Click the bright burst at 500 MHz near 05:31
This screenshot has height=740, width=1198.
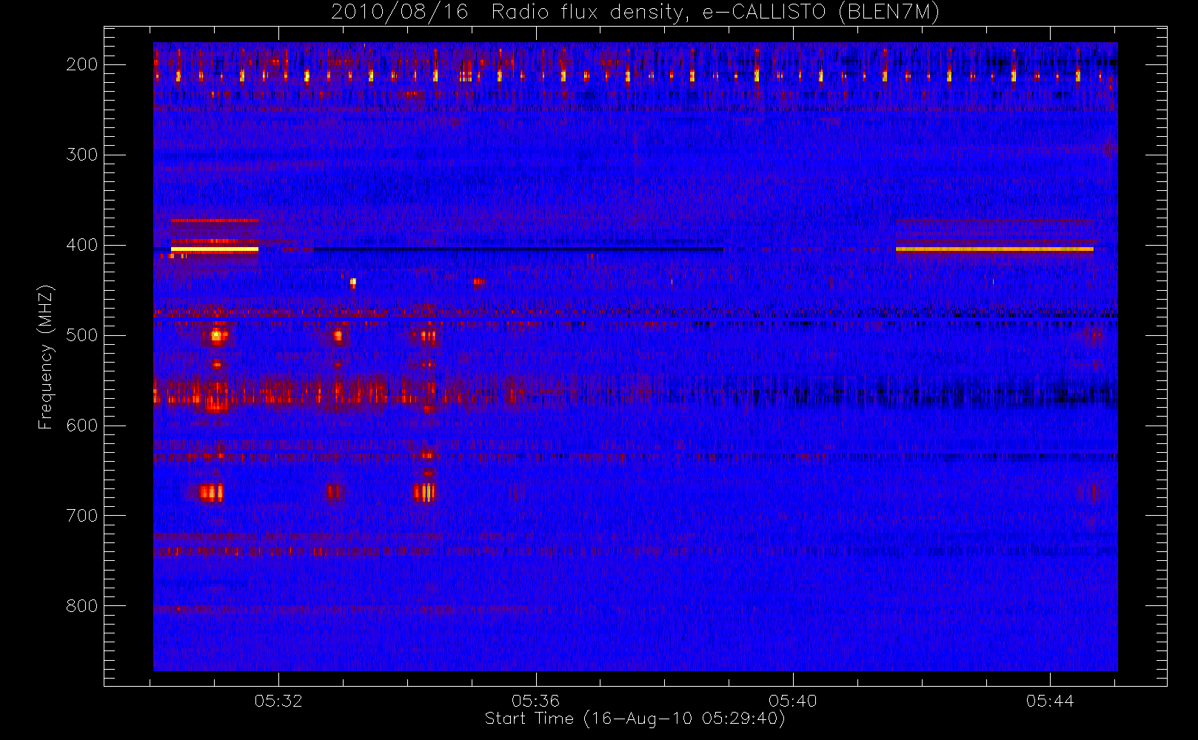point(216,336)
